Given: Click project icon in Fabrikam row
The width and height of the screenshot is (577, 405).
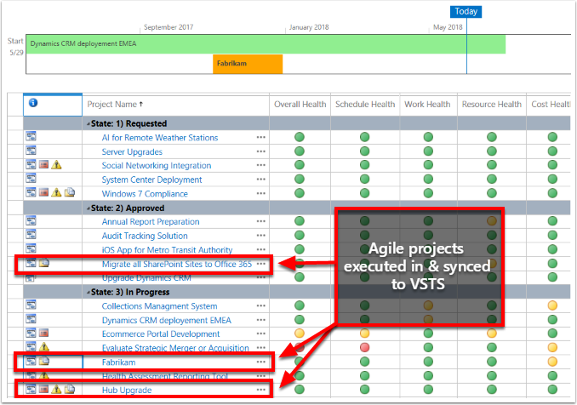Looking at the screenshot, I should click(x=31, y=361).
